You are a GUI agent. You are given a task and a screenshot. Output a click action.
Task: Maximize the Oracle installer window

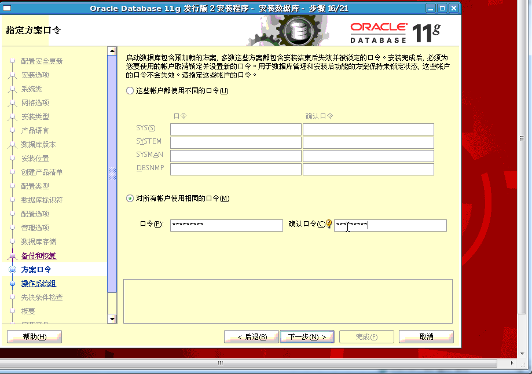(x=442, y=8)
